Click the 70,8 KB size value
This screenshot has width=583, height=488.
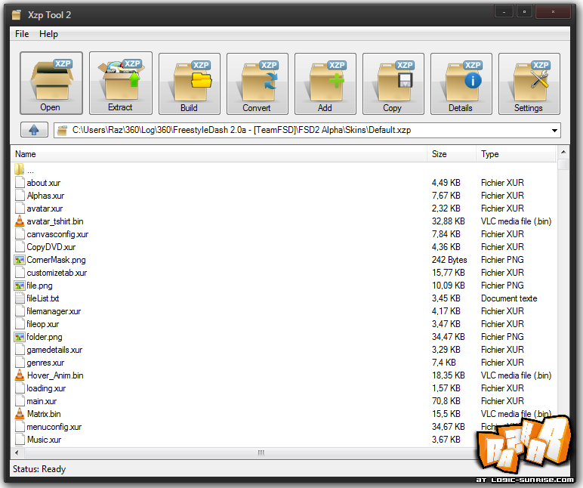[446, 401]
